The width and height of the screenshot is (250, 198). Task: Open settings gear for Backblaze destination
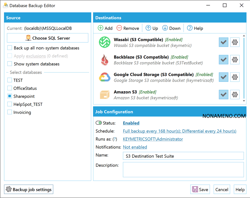235,60
